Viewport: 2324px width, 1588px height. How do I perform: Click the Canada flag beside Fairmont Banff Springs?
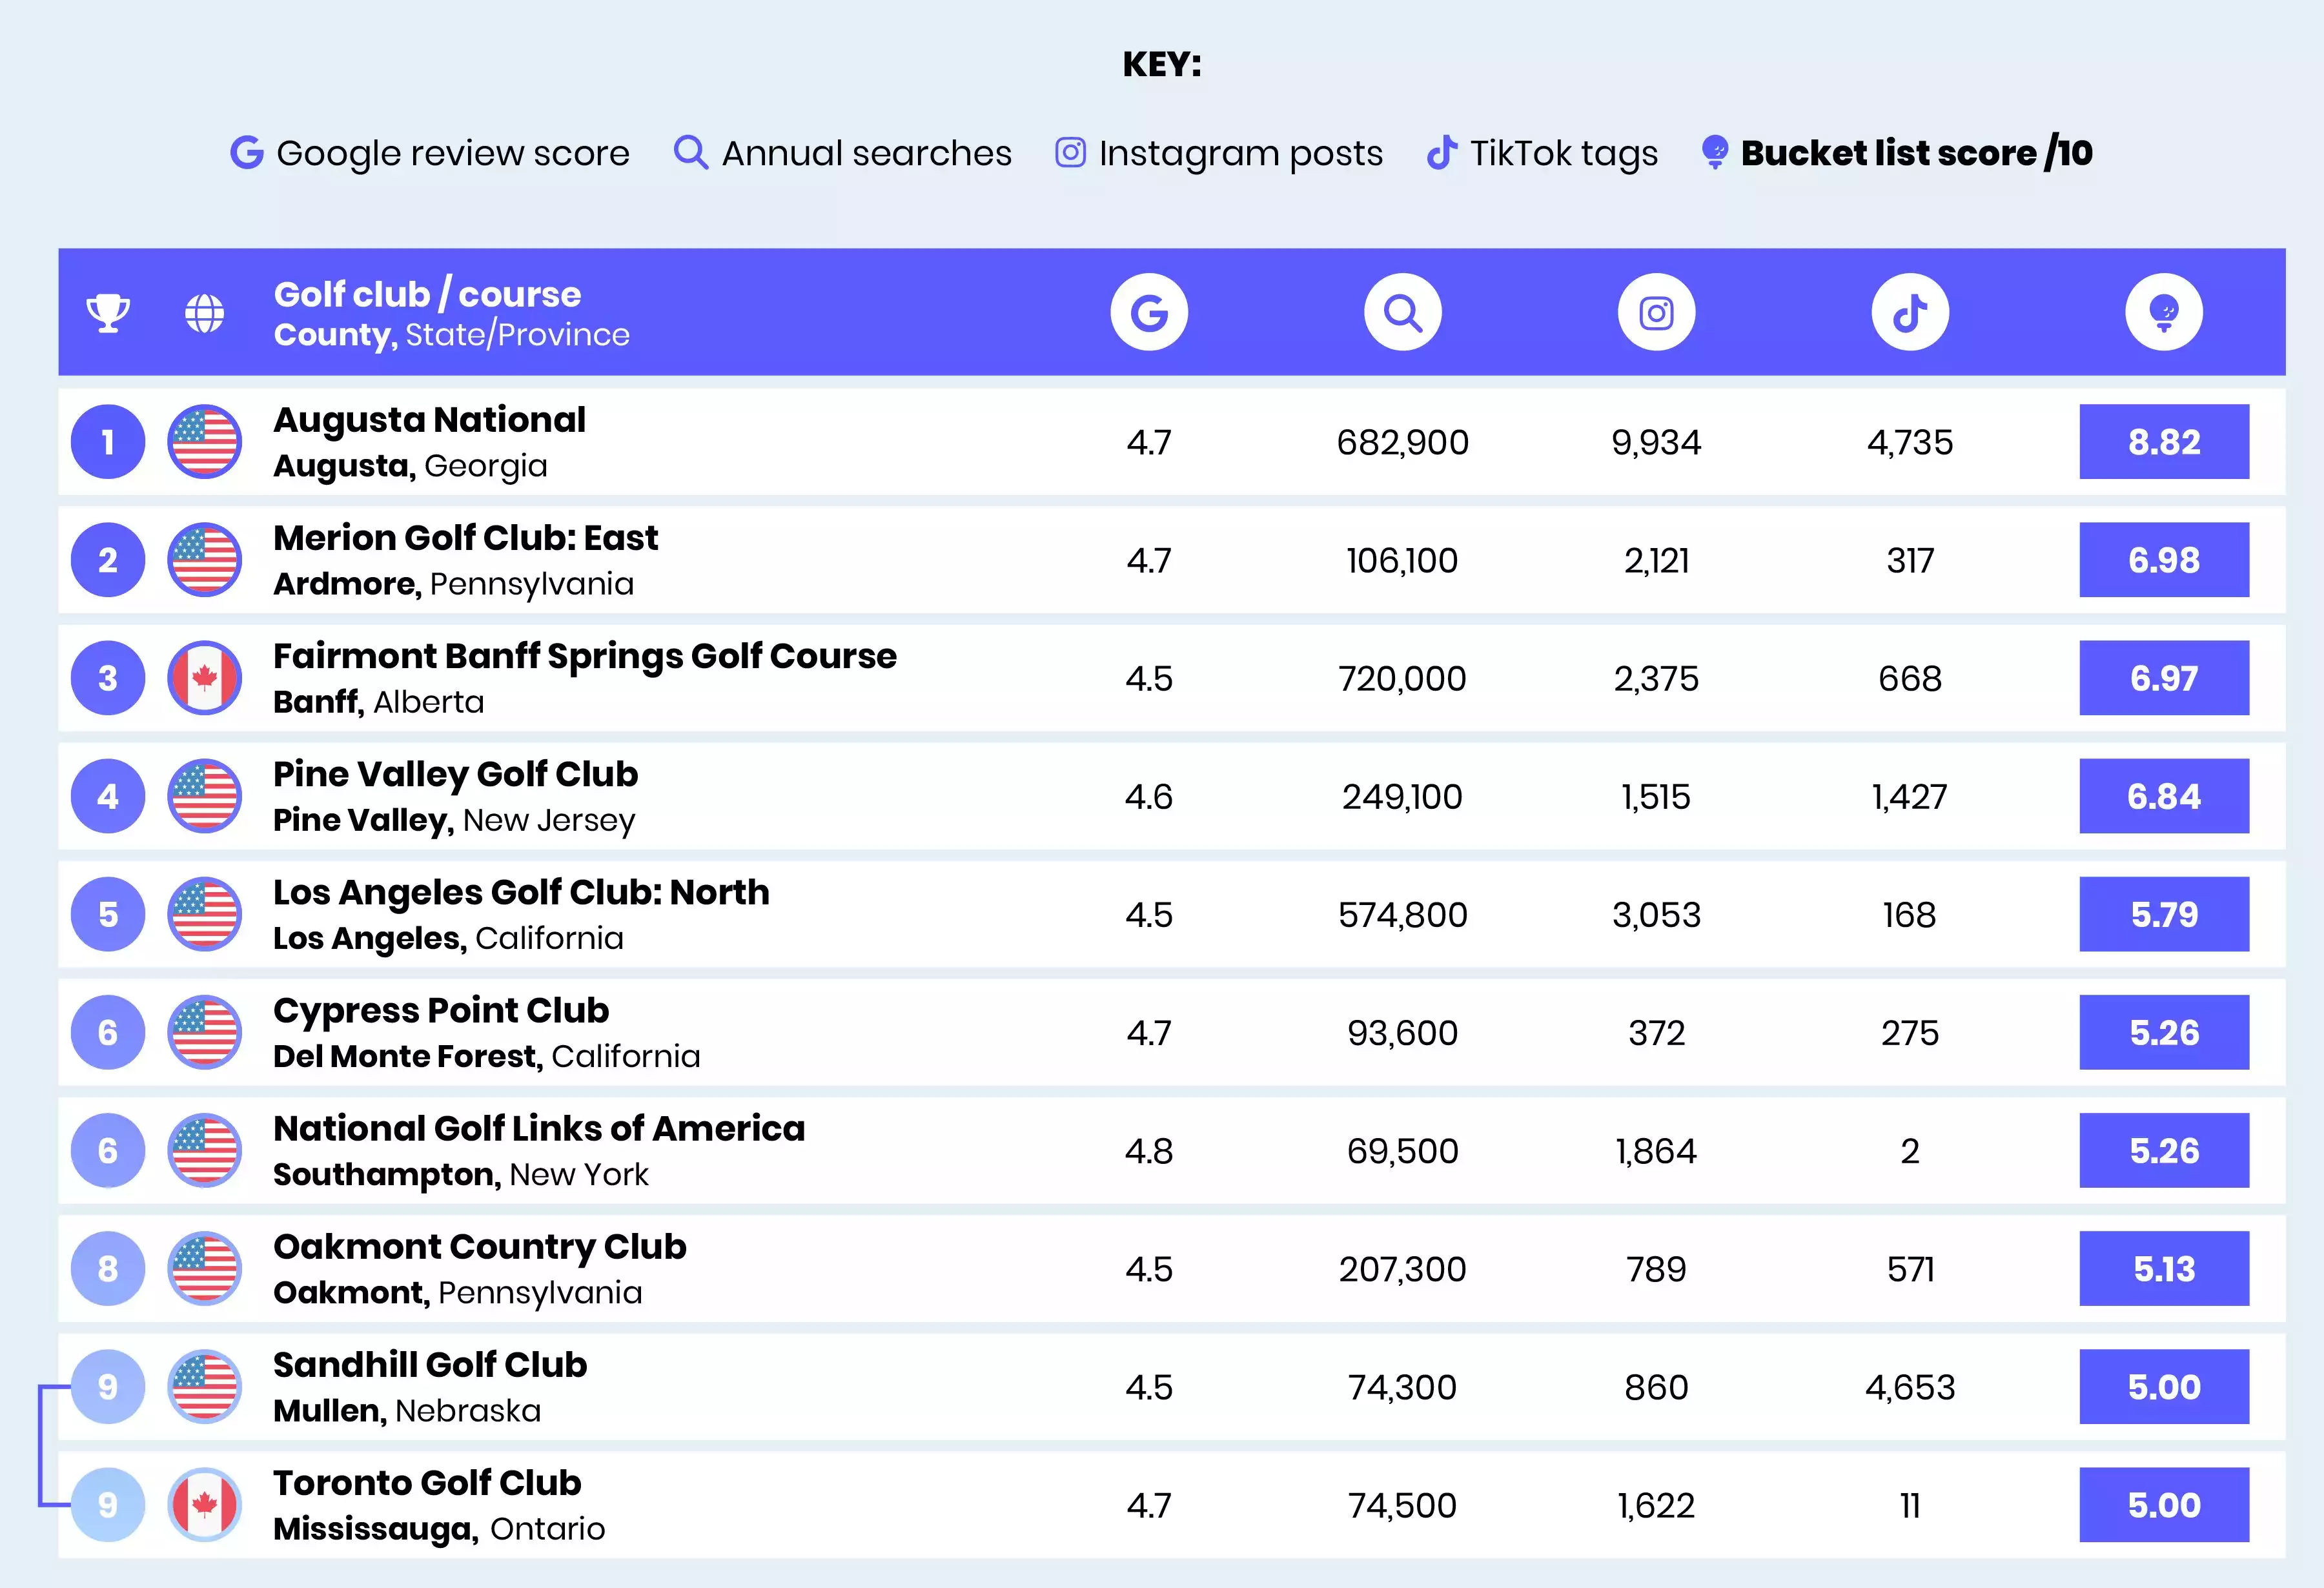point(205,678)
